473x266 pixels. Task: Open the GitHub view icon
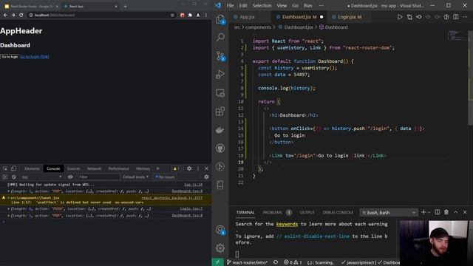pos(220,148)
